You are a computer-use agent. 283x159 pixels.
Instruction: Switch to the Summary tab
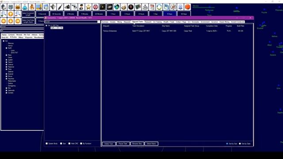point(105,22)
